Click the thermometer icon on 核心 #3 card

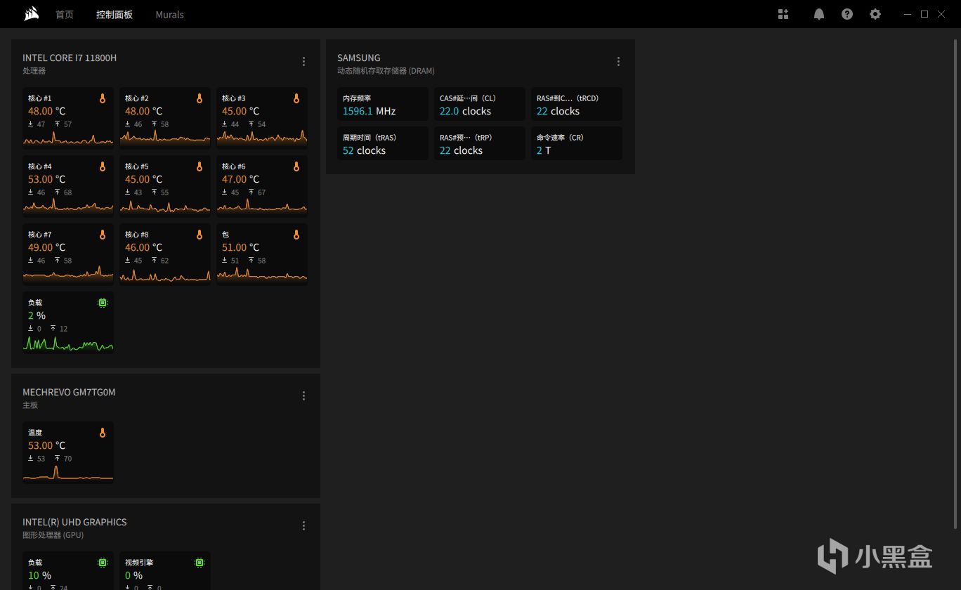[x=296, y=98]
